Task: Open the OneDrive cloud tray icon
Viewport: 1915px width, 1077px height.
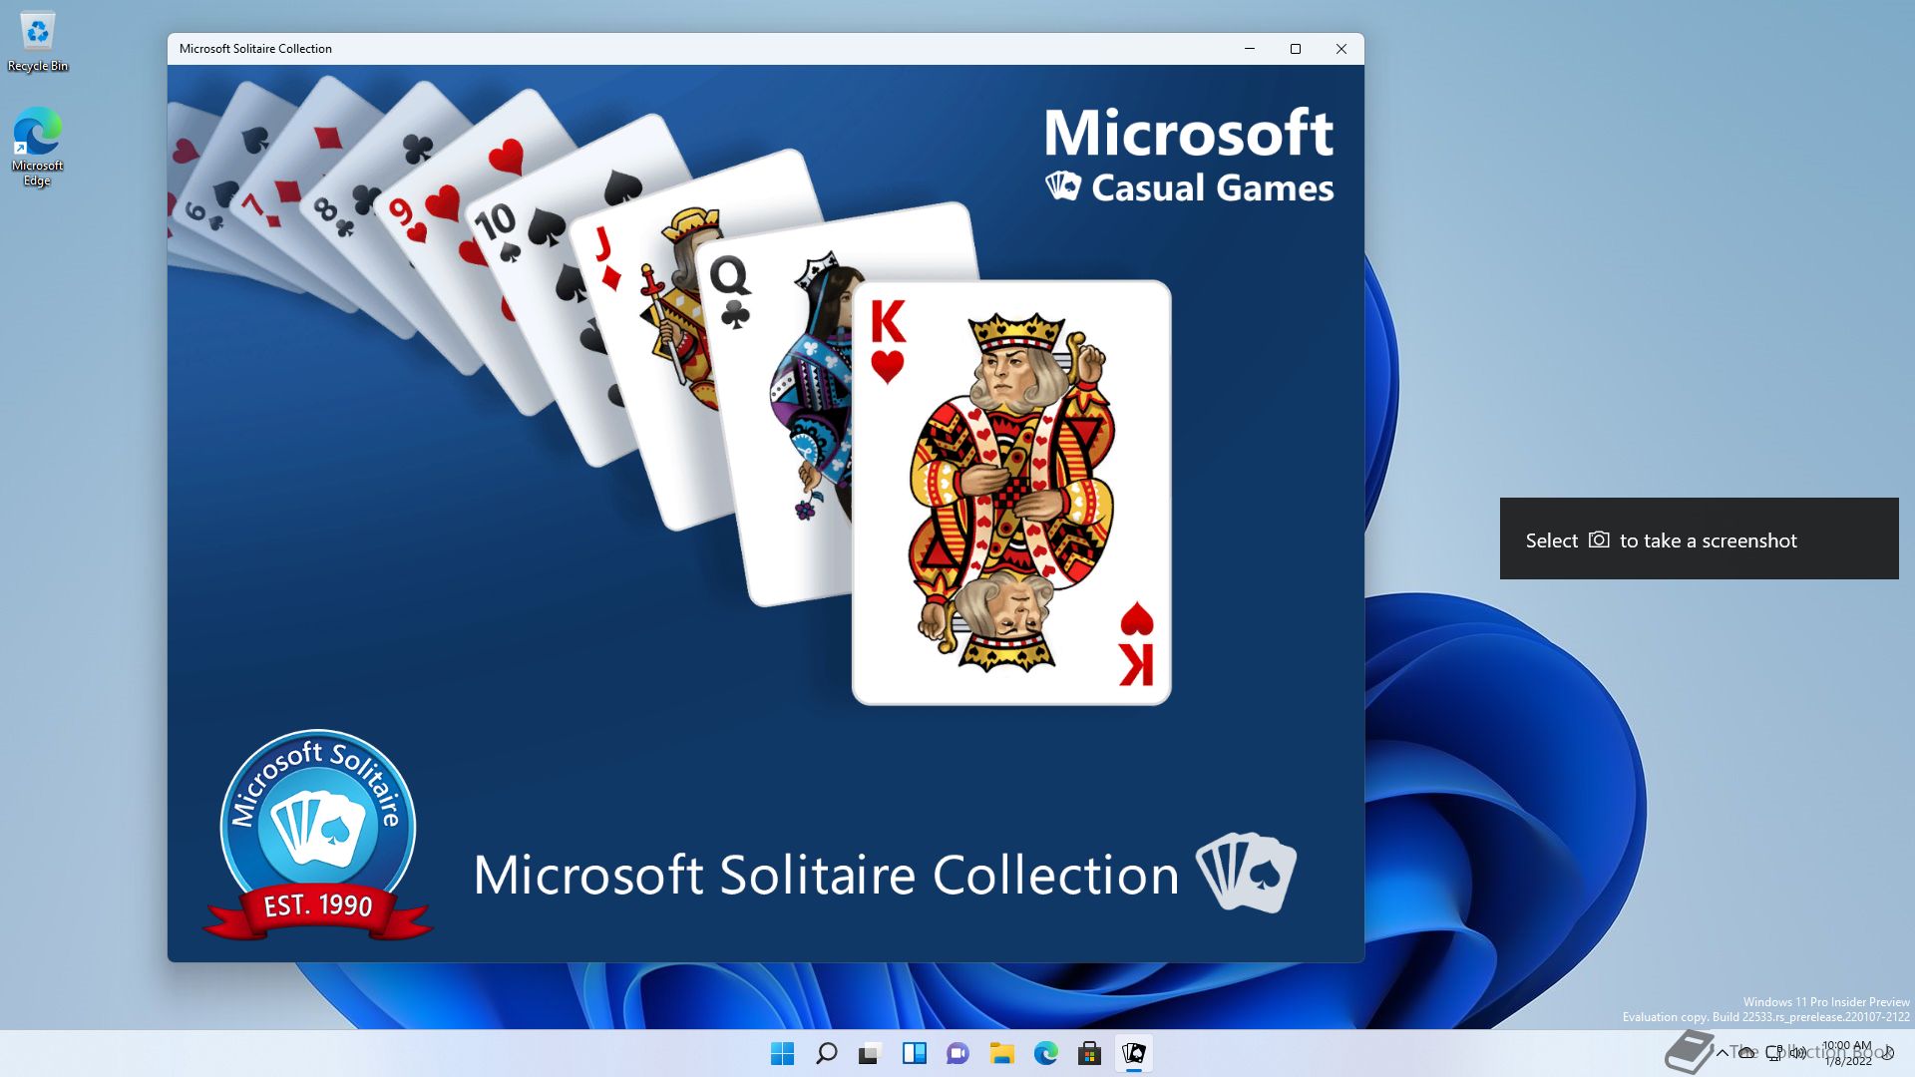Action: point(1747,1053)
